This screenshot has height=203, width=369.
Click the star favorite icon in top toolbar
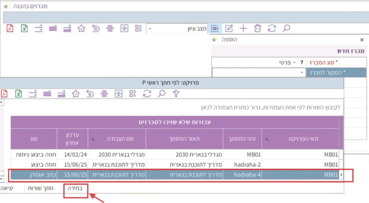point(81,28)
